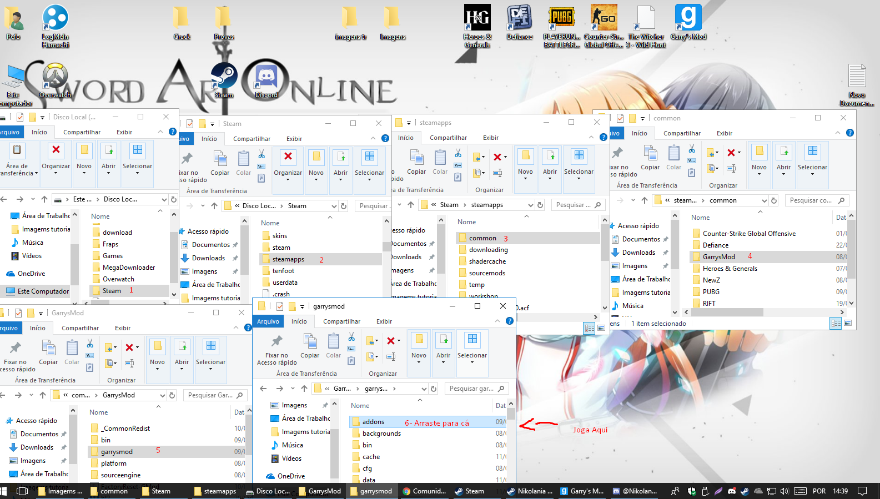Select the Crack folder on the desktop

click(x=182, y=22)
